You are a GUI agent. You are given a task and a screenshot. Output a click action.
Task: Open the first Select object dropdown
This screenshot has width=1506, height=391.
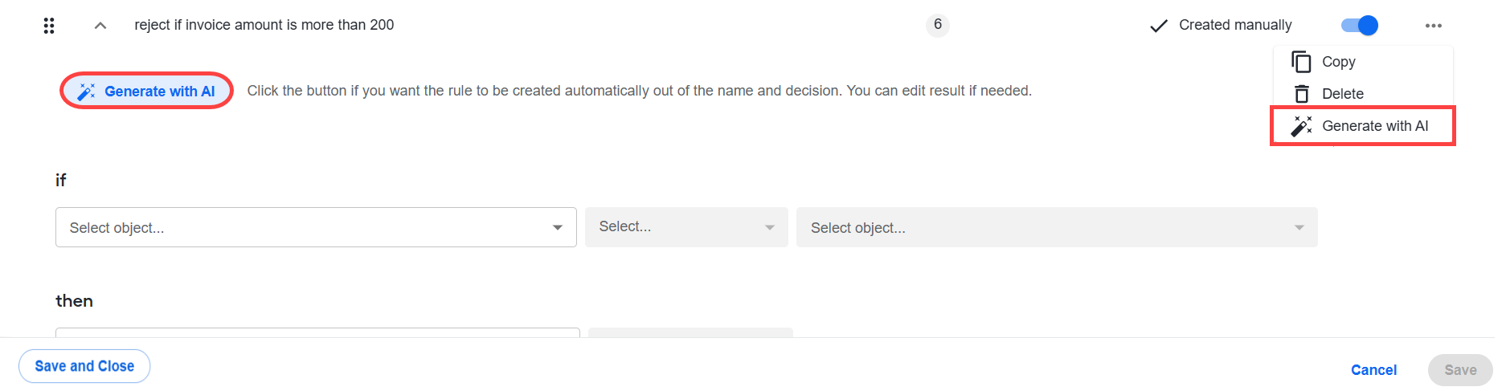tap(316, 227)
